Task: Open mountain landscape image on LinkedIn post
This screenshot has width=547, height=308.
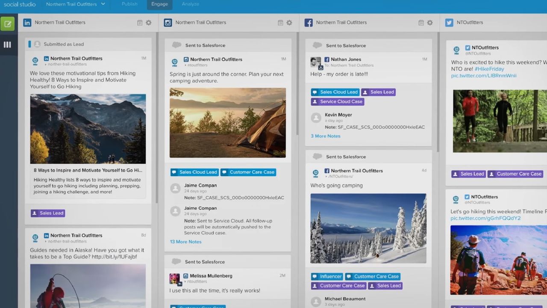Action: point(88,129)
